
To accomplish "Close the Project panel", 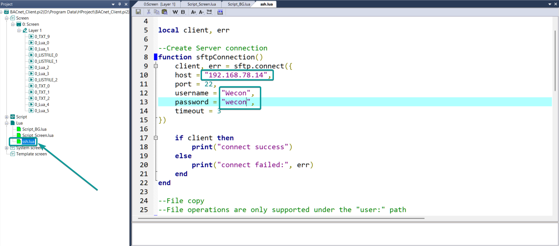I will tap(126, 4).
